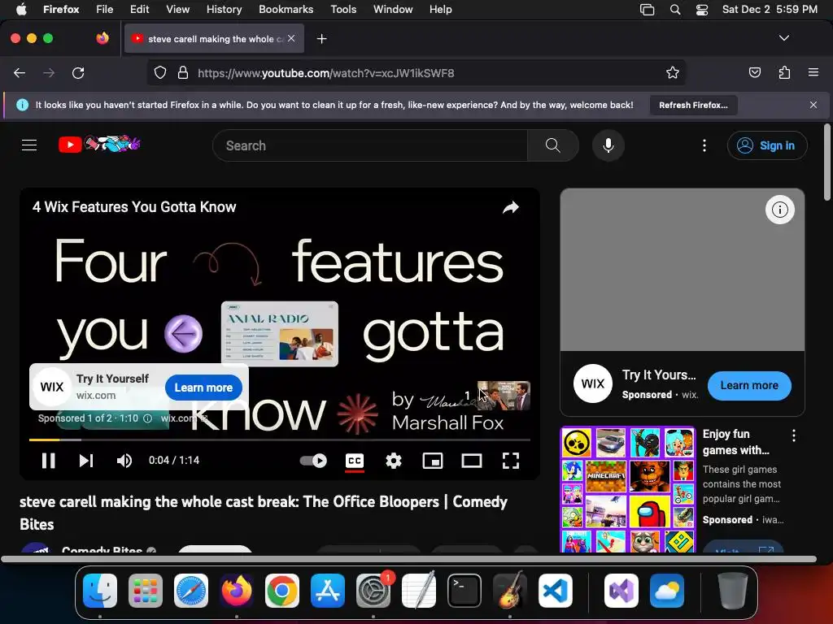Open the player settings gear
The width and height of the screenshot is (833, 624).
pyautogui.click(x=393, y=461)
